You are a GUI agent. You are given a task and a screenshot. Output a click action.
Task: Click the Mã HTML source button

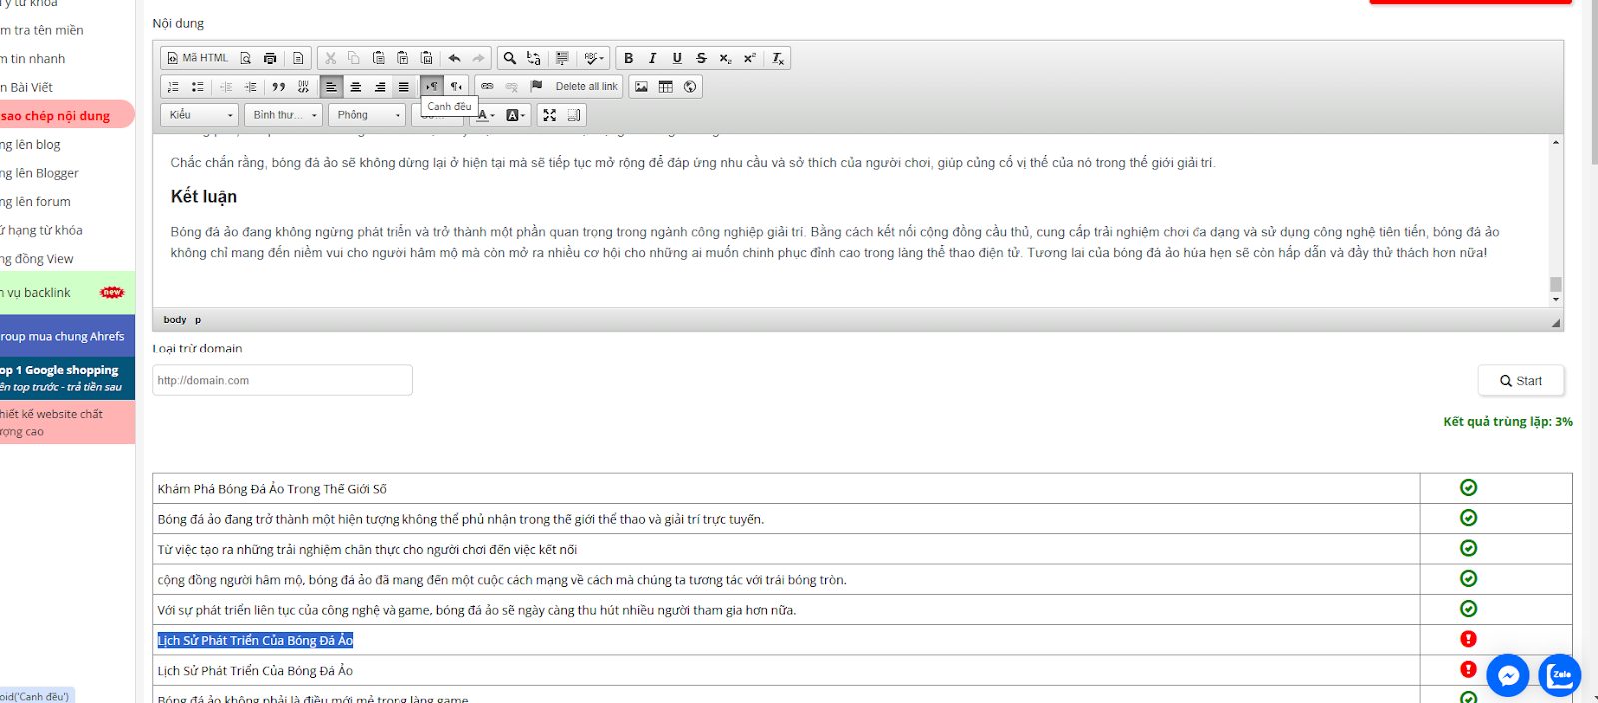(x=198, y=58)
